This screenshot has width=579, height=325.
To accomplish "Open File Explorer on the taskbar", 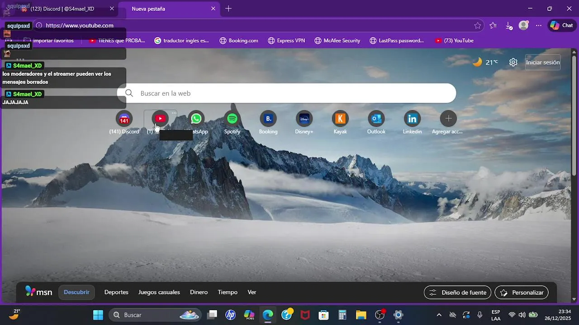I will point(361,315).
